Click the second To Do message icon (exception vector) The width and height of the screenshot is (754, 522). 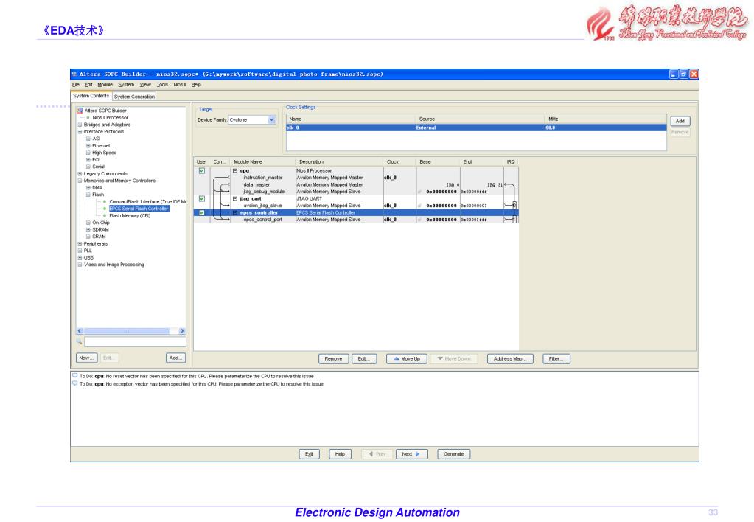pyautogui.click(x=75, y=383)
